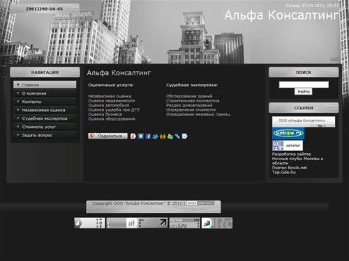This screenshot has height=261, width=349.
Task: Click the Поделиться share button
Action: tap(107, 136)
